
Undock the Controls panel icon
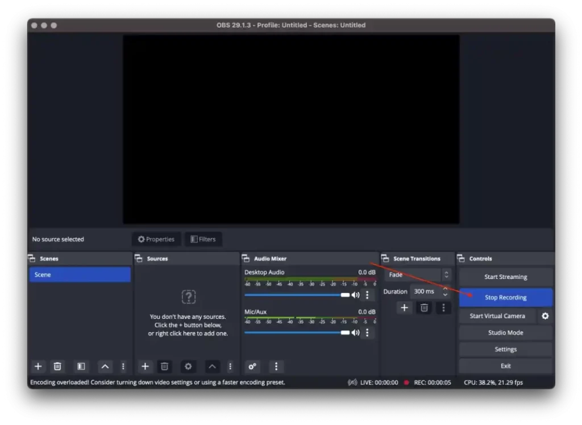click(461, 259)
